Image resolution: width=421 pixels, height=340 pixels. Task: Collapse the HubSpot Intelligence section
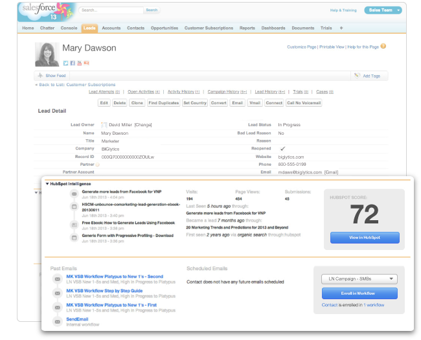47,184
